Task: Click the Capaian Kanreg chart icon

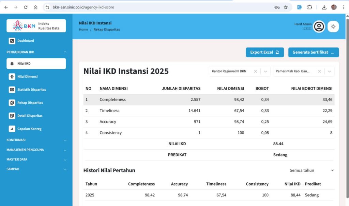Action: click(12, 129)
